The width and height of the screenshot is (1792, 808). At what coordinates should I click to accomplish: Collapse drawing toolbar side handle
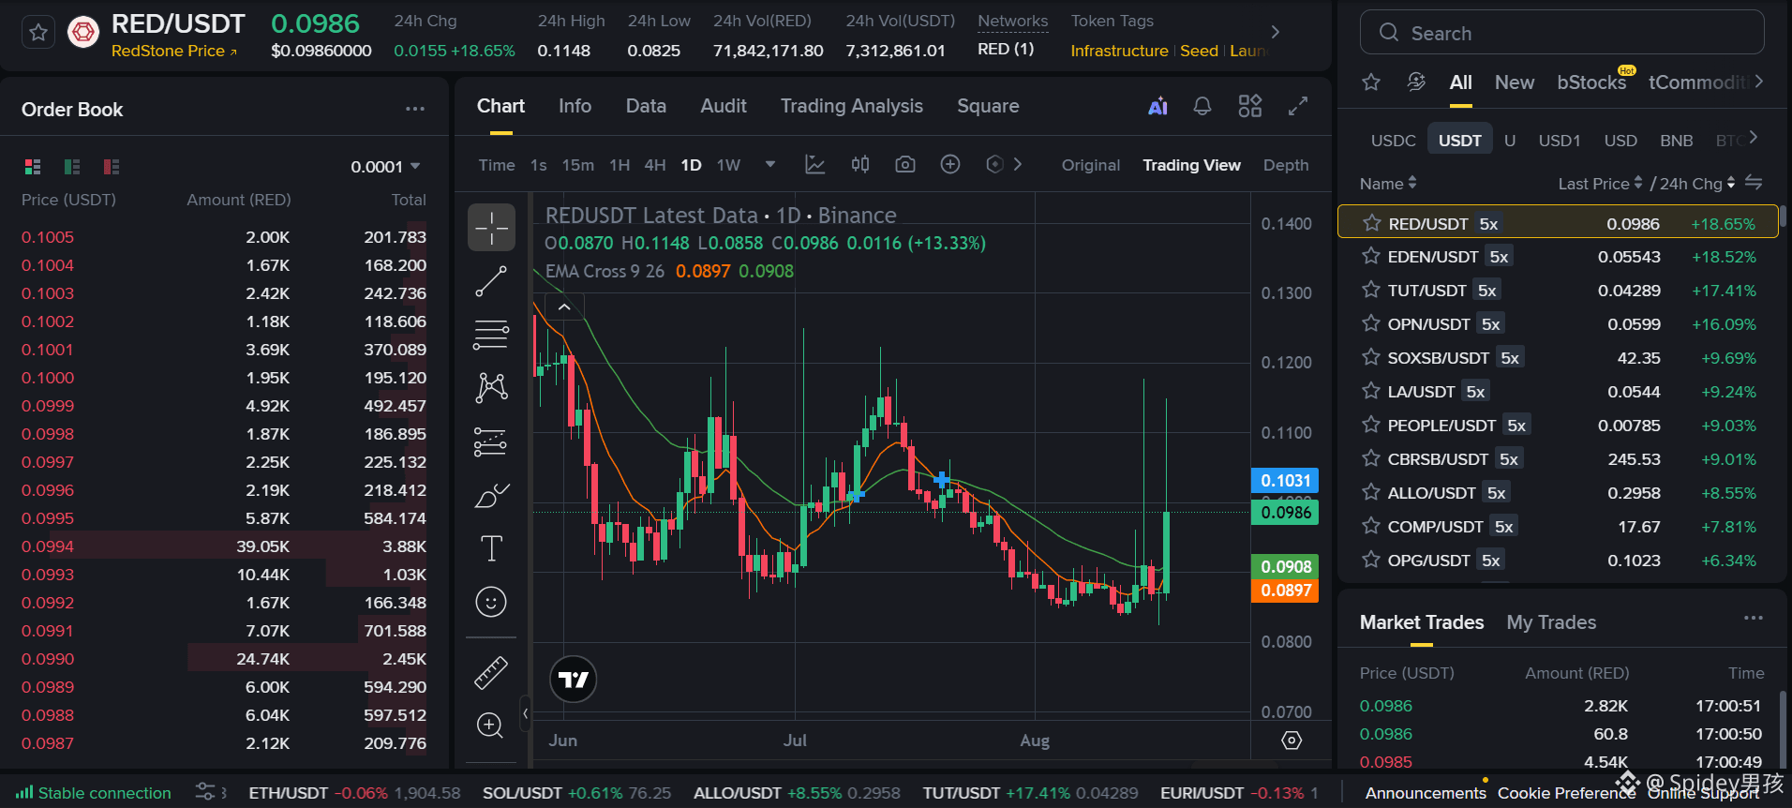525,713
